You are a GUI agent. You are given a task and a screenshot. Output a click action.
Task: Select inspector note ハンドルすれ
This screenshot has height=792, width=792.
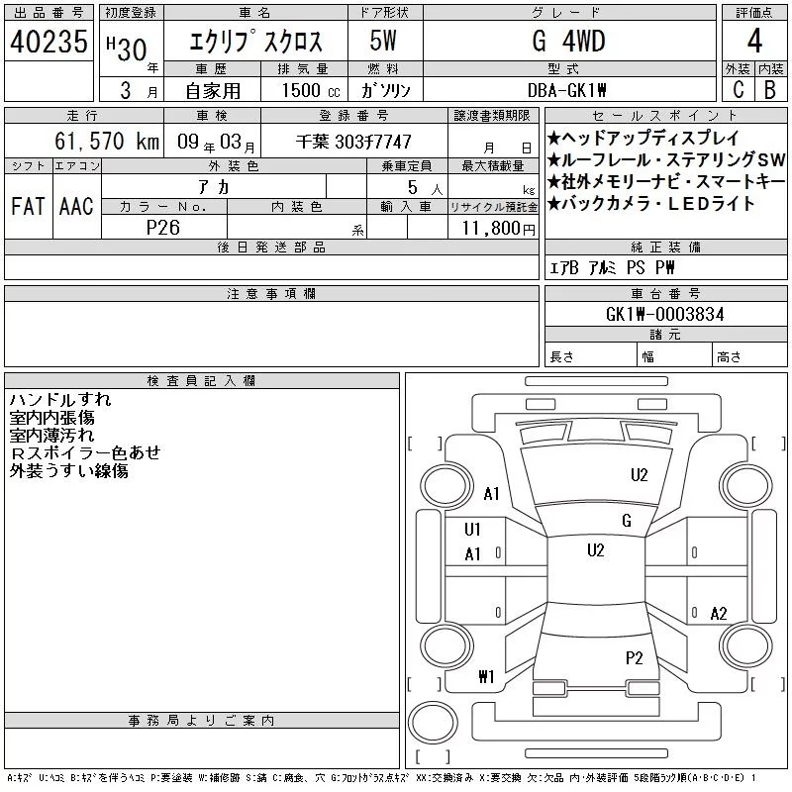[x=60, y=400]
